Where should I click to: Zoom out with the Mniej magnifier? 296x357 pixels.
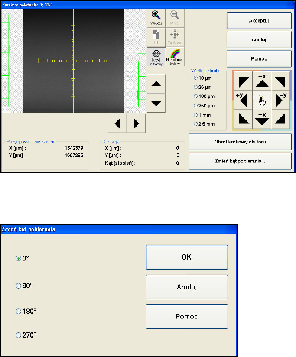click(x=175, y=18)
